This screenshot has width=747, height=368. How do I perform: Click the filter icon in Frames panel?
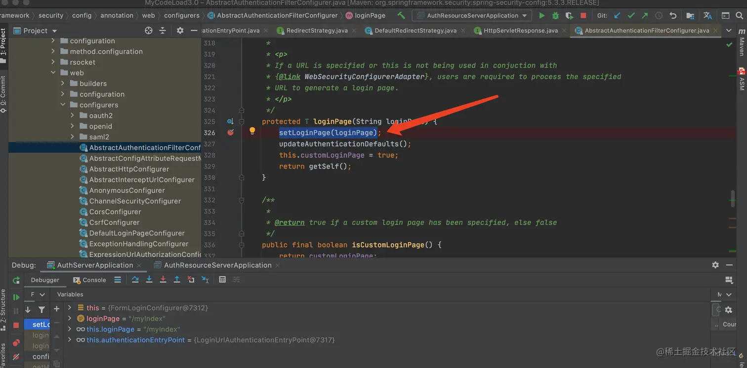41,310
